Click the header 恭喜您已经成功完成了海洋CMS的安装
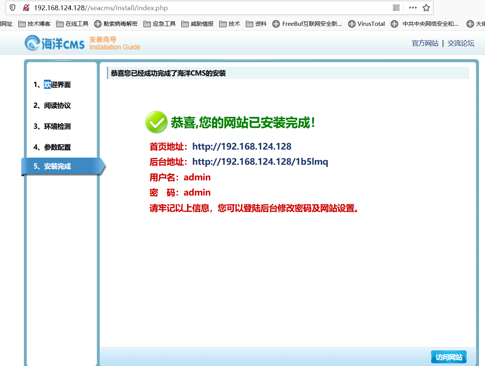485x366 pixels. click(x=168, y=73)
